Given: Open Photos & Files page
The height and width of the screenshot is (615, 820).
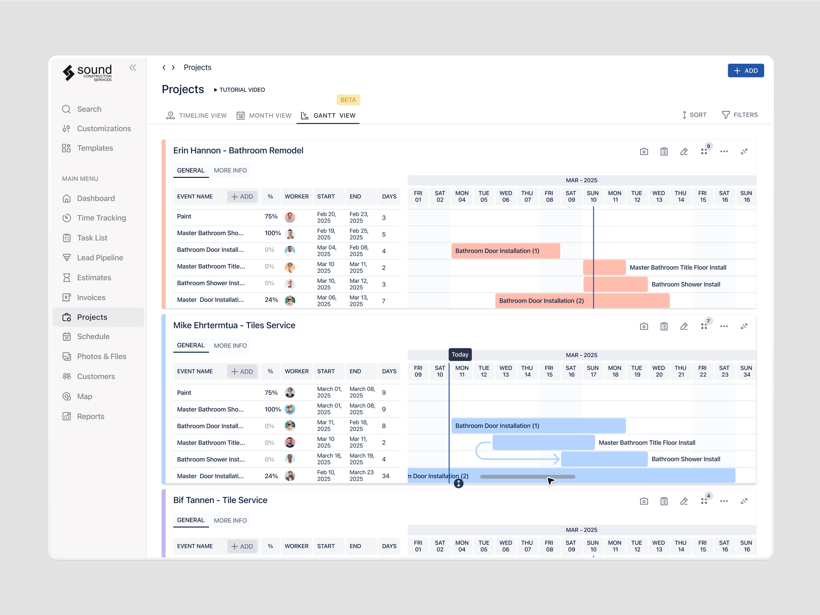Looking at the screenshot, I should 94,356.
